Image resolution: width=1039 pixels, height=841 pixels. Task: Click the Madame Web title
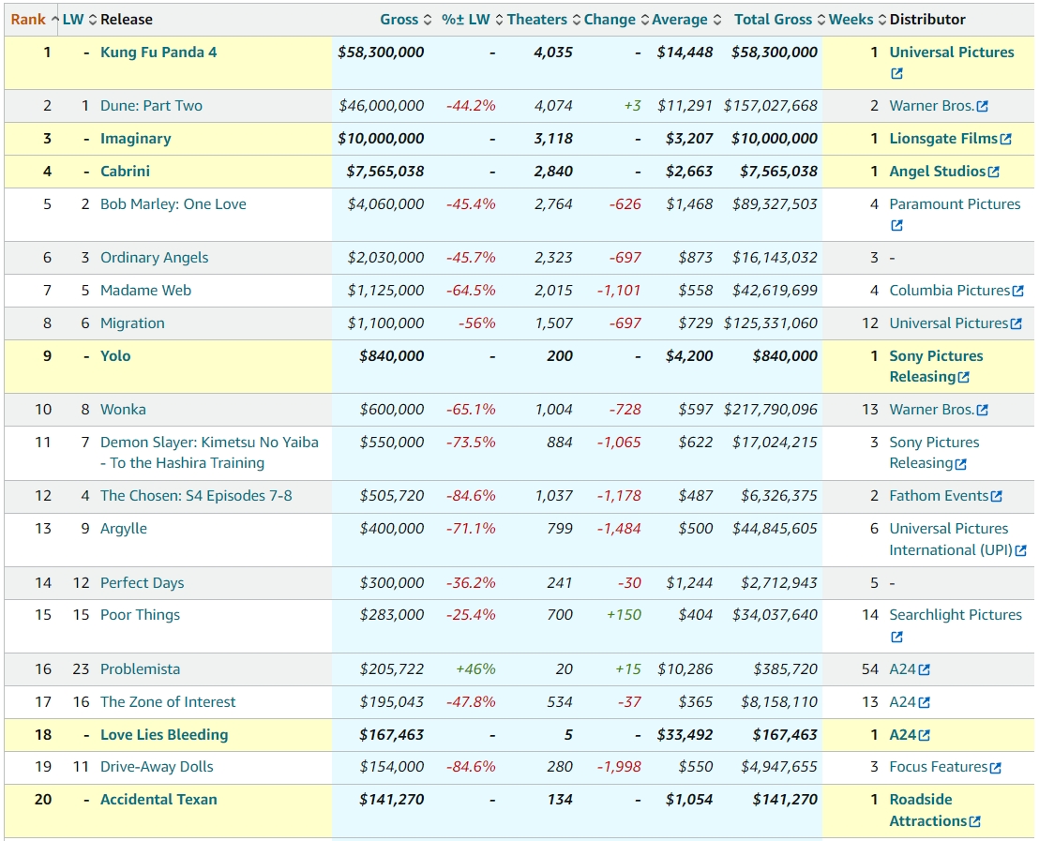tap(145, 291)
